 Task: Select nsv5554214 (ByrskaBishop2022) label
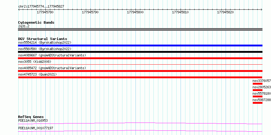45,42
